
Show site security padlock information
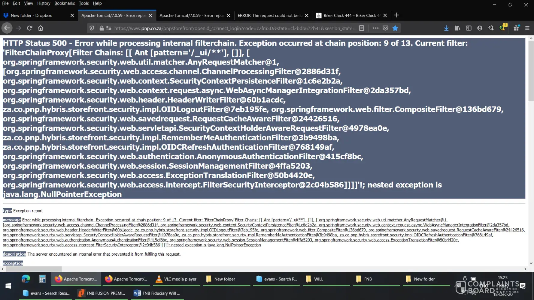pos(102,28)
